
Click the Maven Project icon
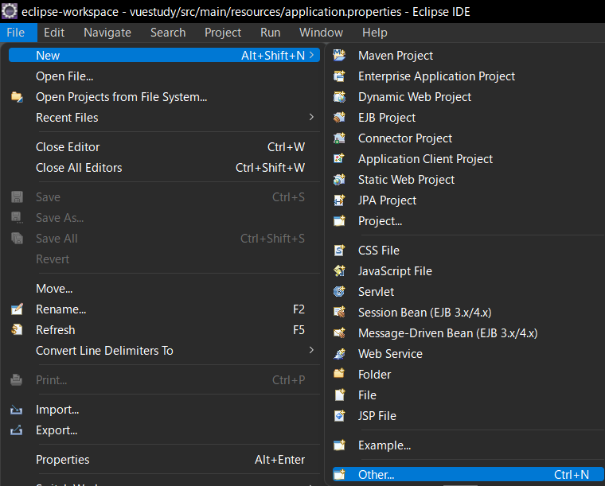click(x=339, y=55)
